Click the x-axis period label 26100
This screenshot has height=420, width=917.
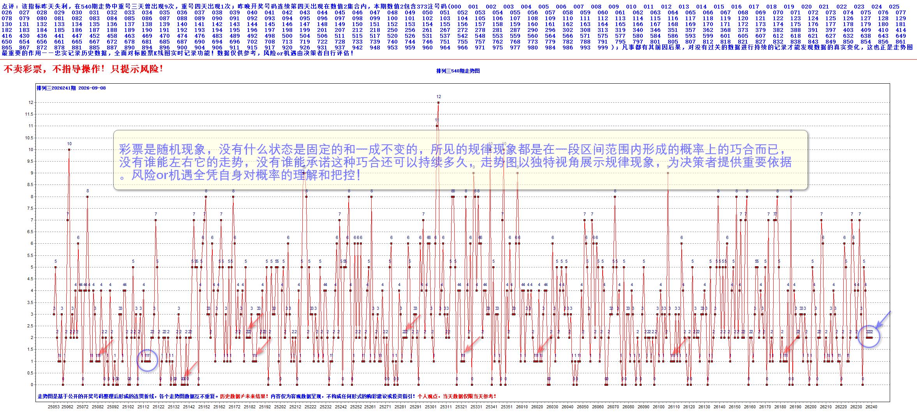pos(659,407)
